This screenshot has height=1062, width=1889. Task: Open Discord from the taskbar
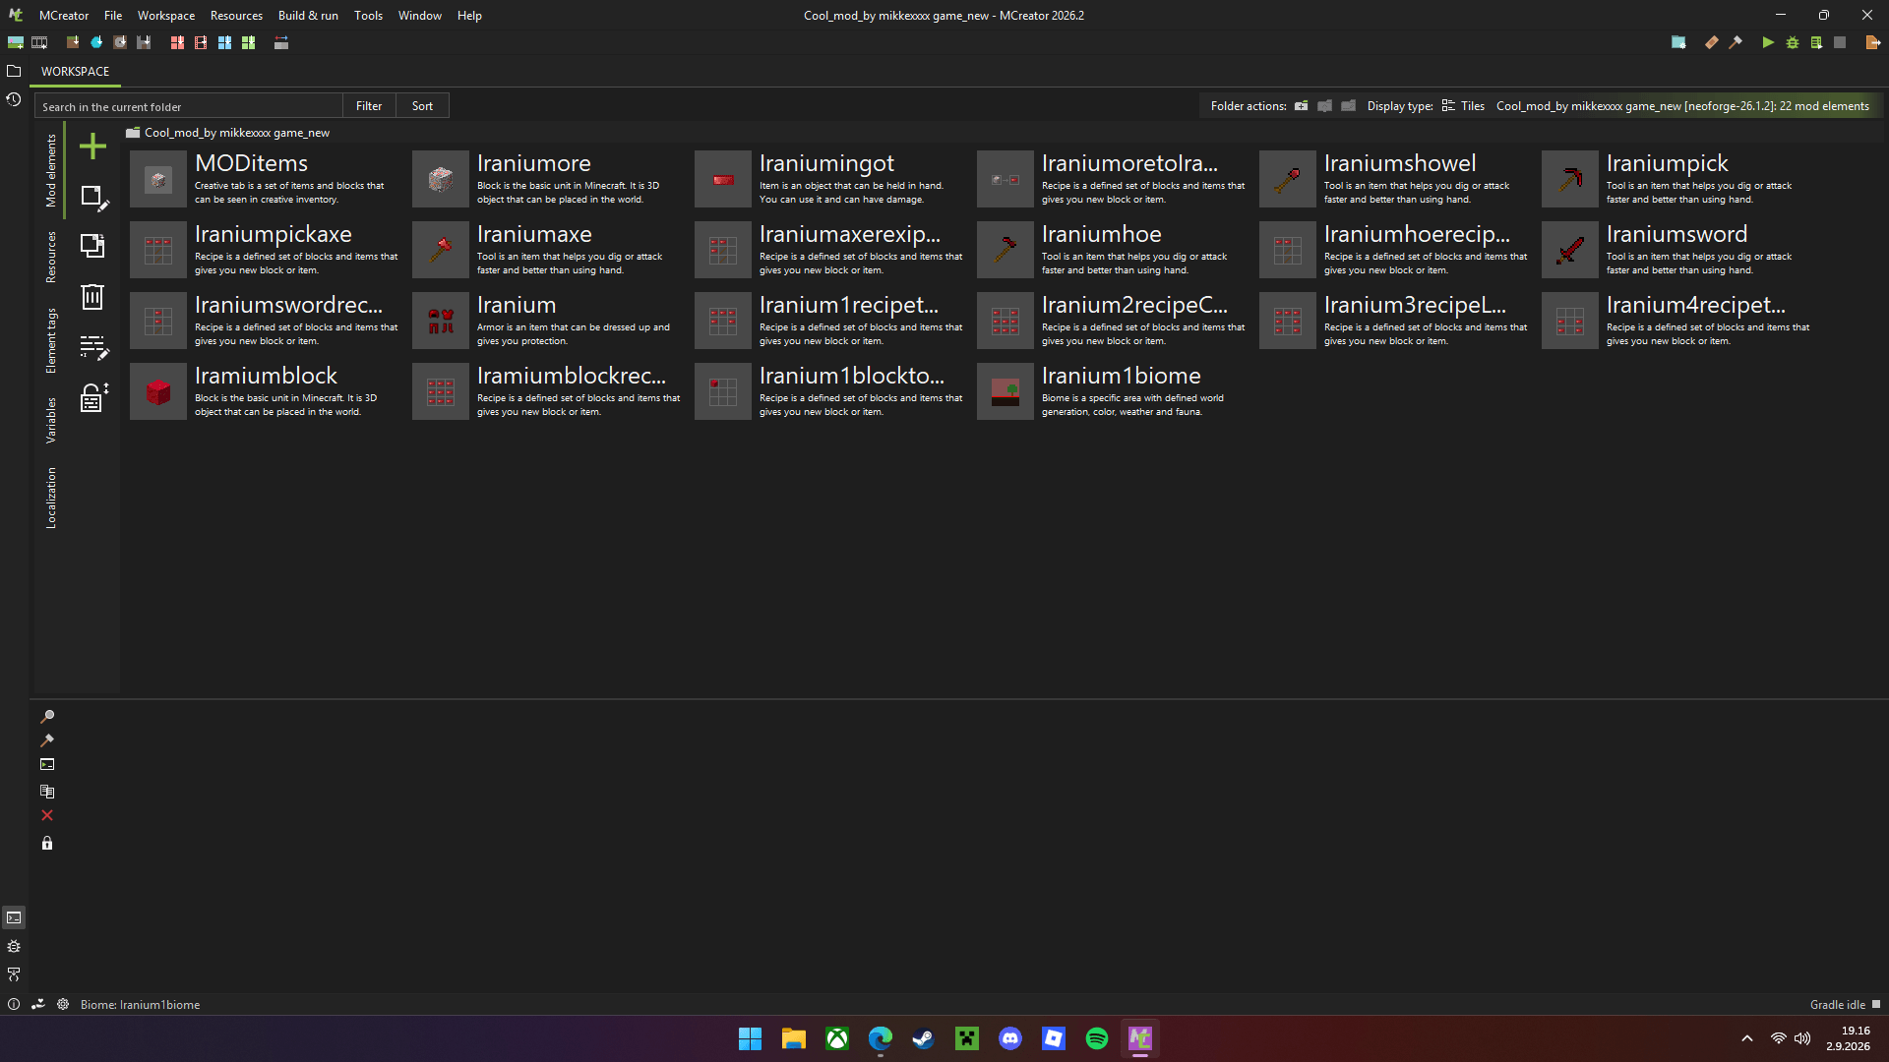pos(1009,1038)
